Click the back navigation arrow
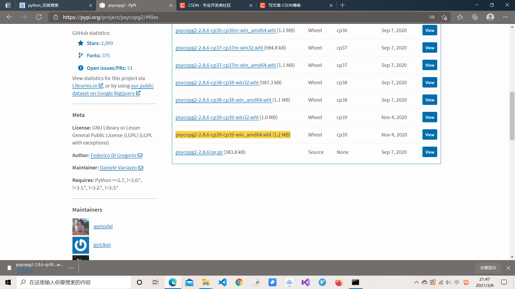The width and height of the screenshot is (515, 289). click(x=9, y=17)
